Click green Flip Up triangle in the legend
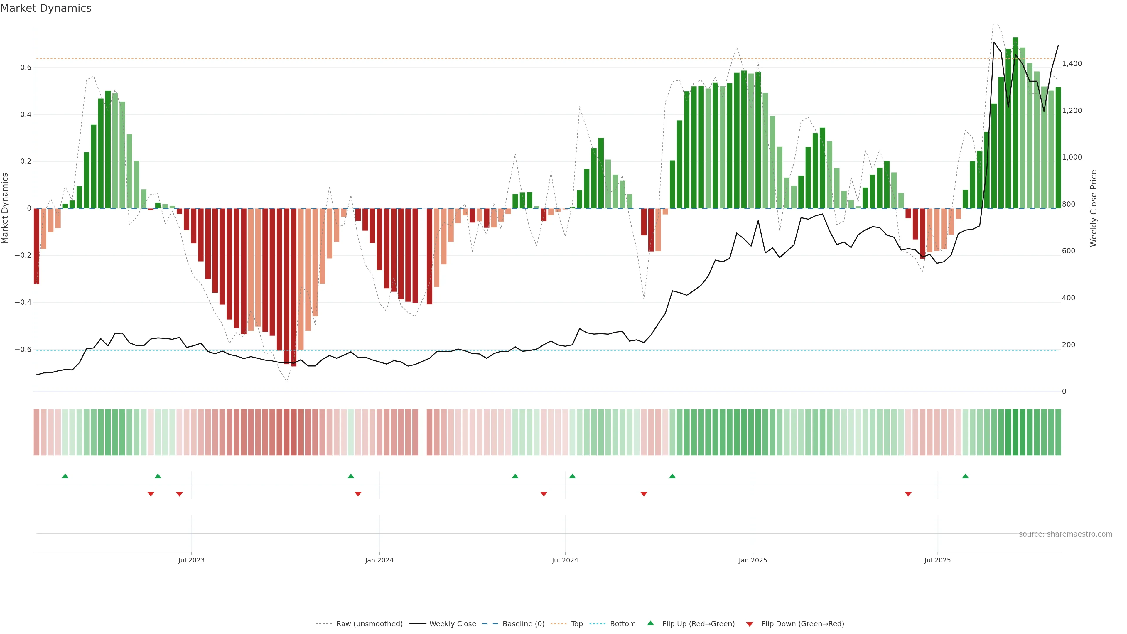The width and height of the screenshot is (1127, 634). pos(651,623)
